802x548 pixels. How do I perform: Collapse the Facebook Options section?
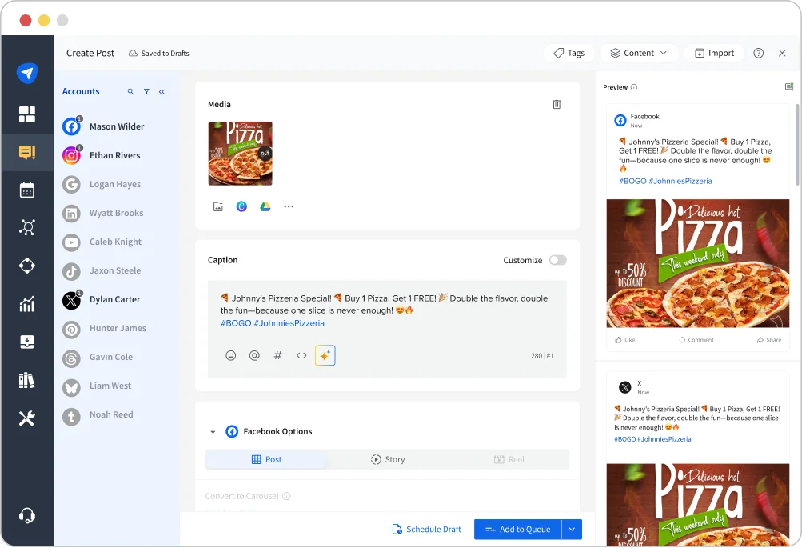213,430
